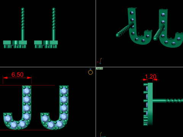The width and height of the screenshot is (183, 137).
Task: Open the Right viewport name dropdown arrow
Action: 102,68
